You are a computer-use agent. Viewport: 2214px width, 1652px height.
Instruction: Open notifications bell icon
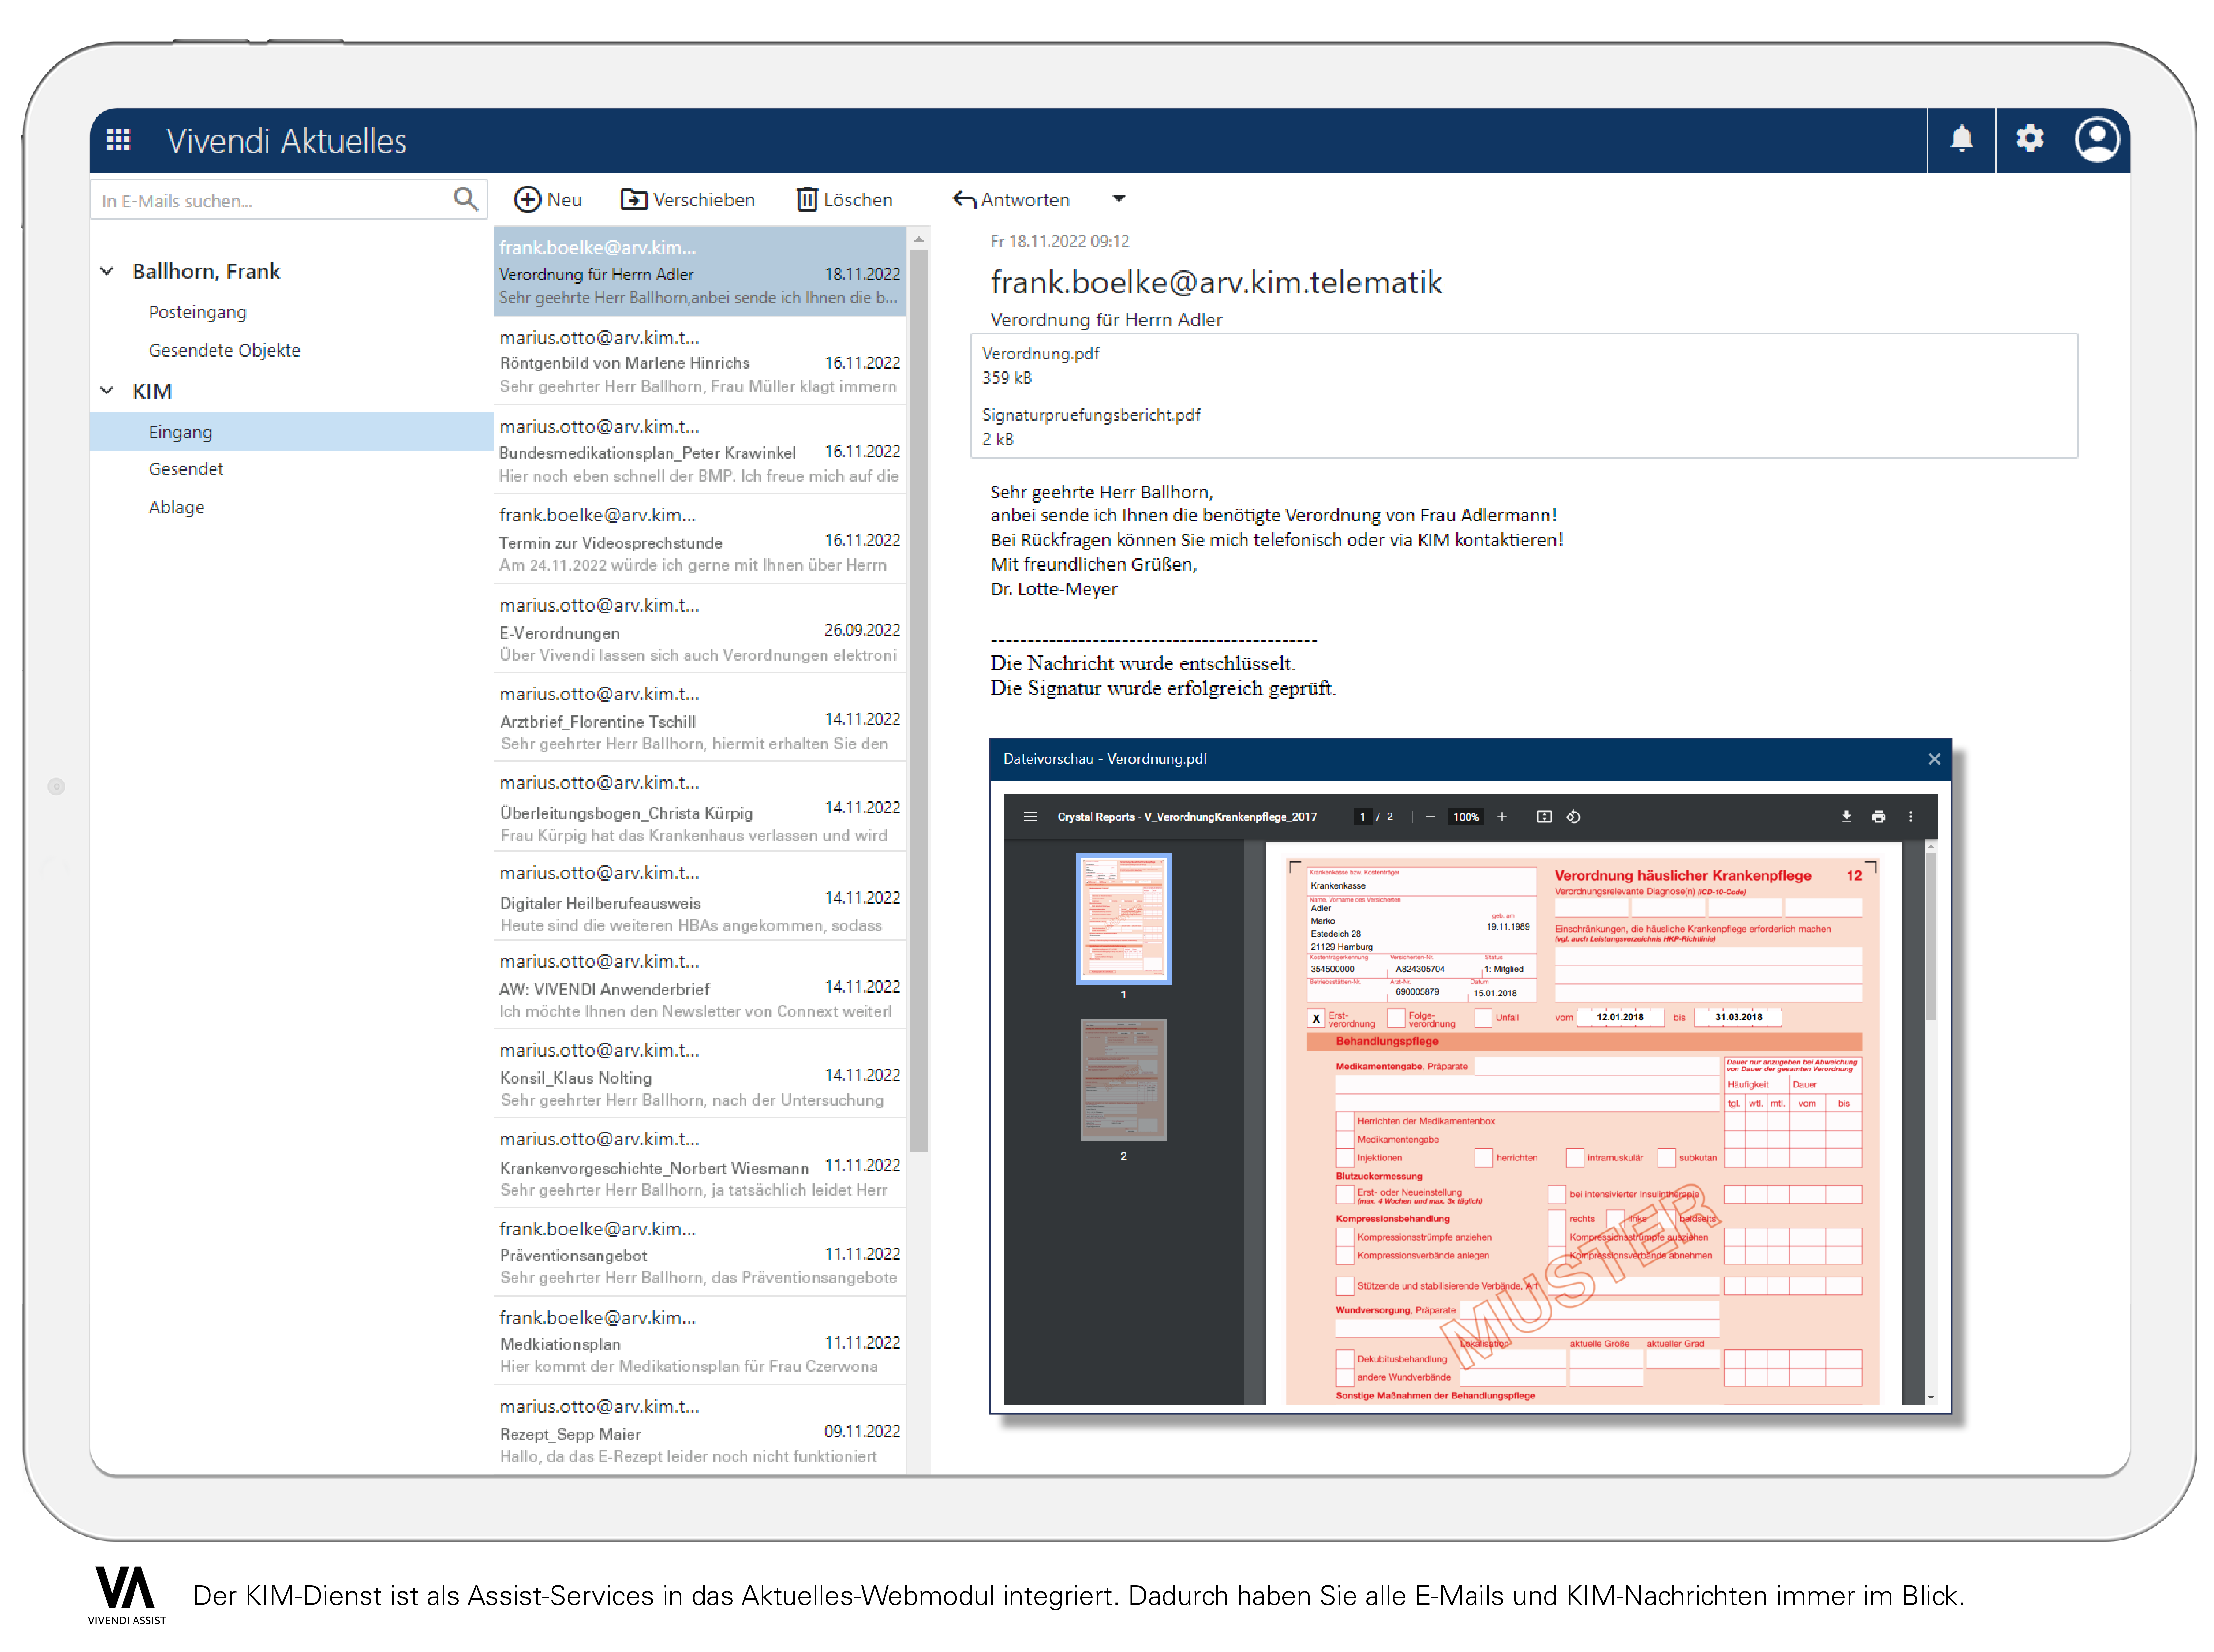[1962, 139]
